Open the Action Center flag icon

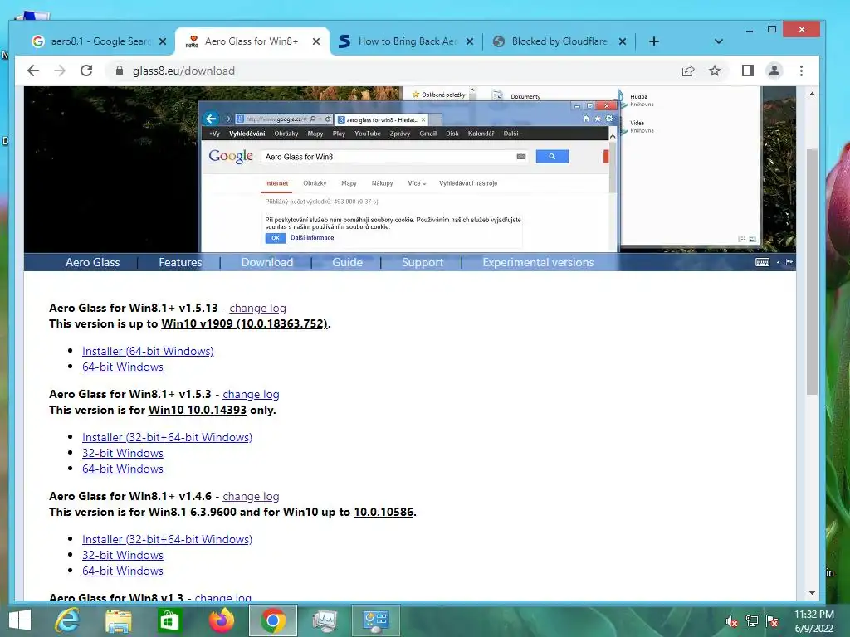[772, 621]
